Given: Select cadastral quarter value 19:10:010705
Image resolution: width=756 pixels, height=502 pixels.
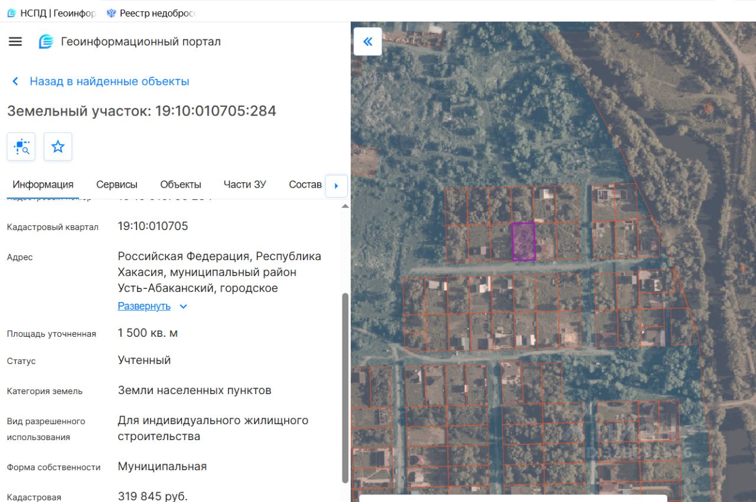Looking at the screenshot, I should coord(153,227).
